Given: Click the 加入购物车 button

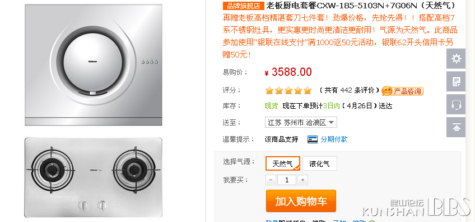Looking at the screenshot, I should 301,201.
